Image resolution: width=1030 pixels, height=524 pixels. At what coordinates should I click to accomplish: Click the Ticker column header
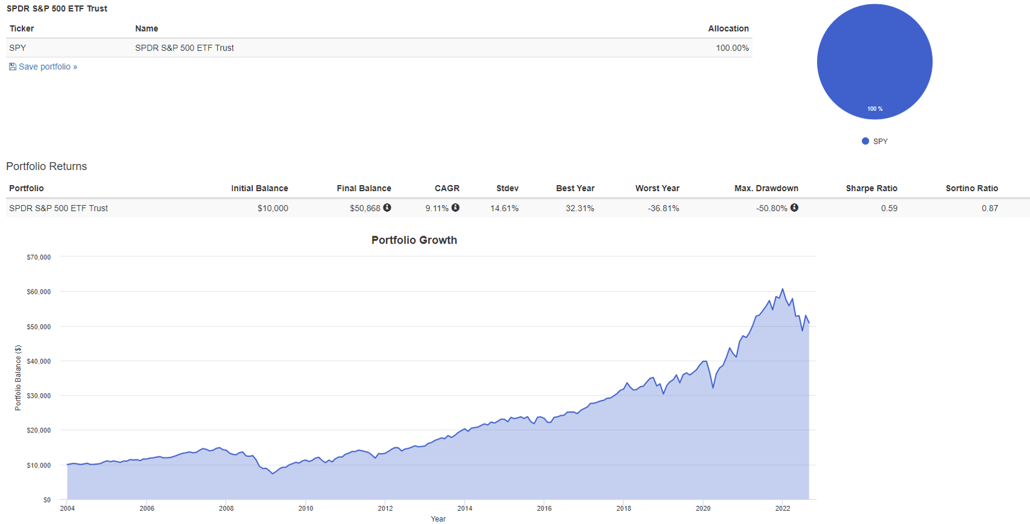coord(22,28)
